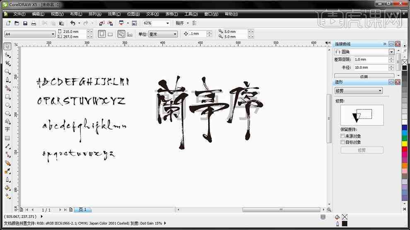Pick the yellow swatch in the color palette
This screenshot has height=230, width=410.
click(405, 144)
